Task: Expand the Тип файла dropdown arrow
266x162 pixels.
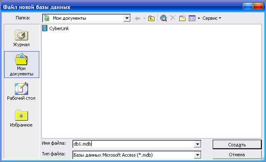Action: (x=197, y=155)
